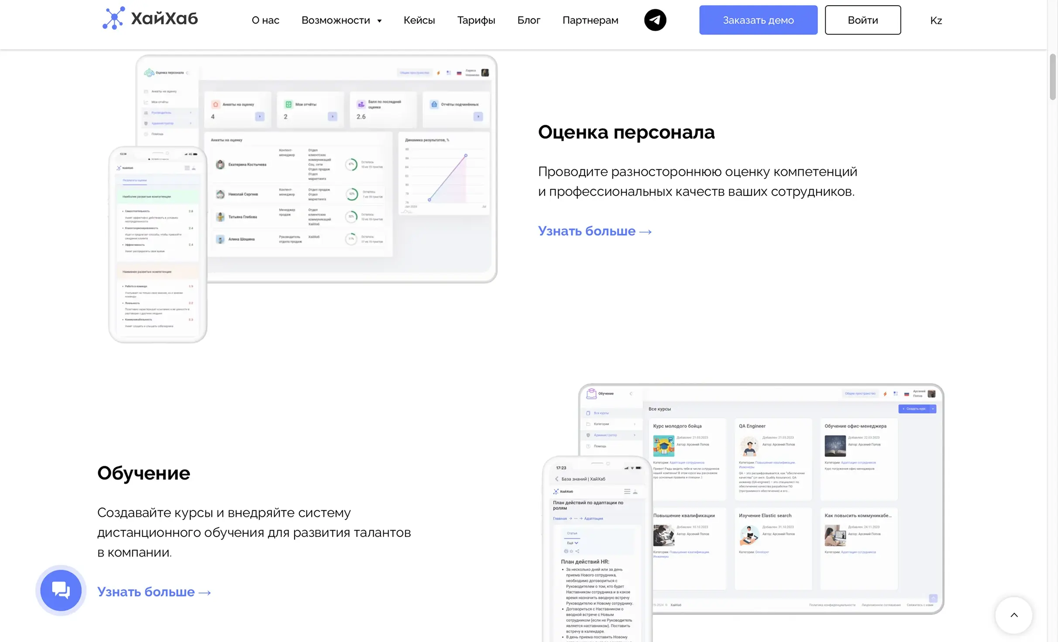Select the "Мои отчёты" sidebar icon
This screenshot has height=642, width=1058.
point(146,102)
